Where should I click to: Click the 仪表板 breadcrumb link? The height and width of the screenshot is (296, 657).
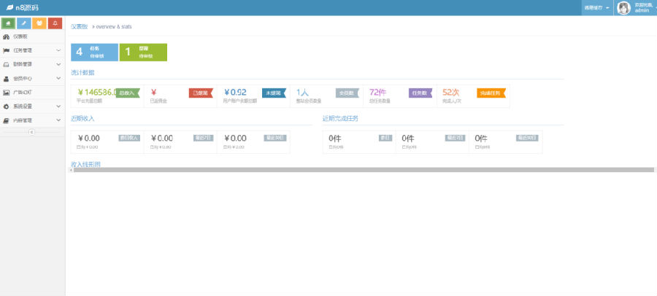(x=79, y=26)
